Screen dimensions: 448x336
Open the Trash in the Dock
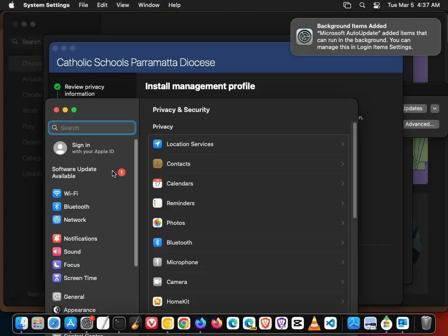tap(426, 323)
